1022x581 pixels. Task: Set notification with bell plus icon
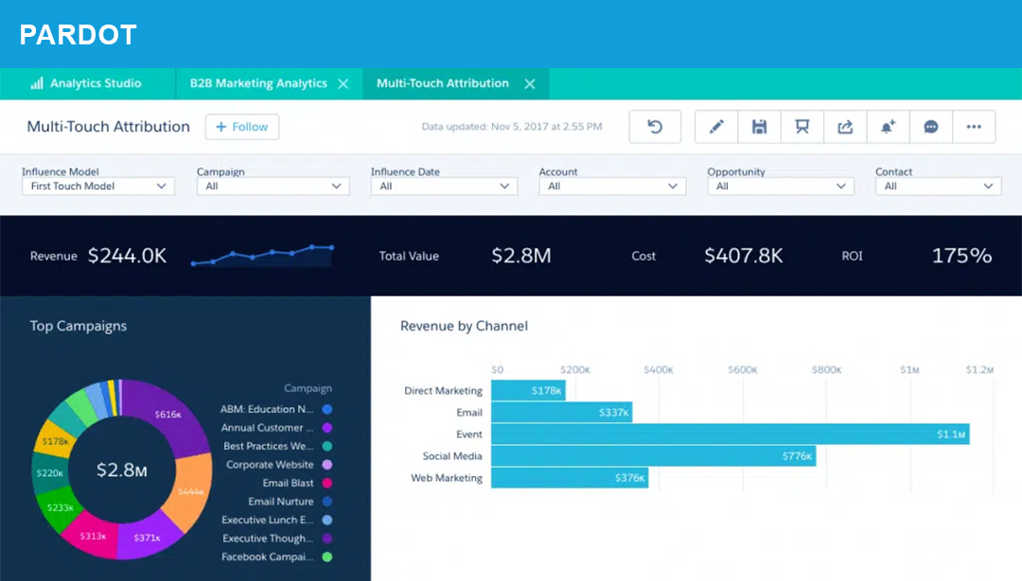tap(888, 127)
